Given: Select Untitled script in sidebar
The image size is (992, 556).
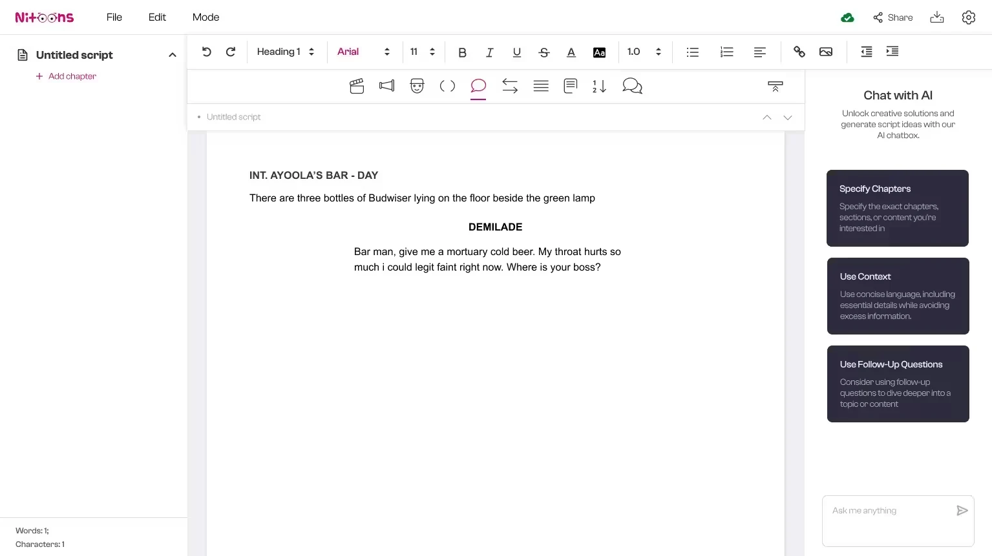Looking at the screenshot, I should (x=74, y=55).
